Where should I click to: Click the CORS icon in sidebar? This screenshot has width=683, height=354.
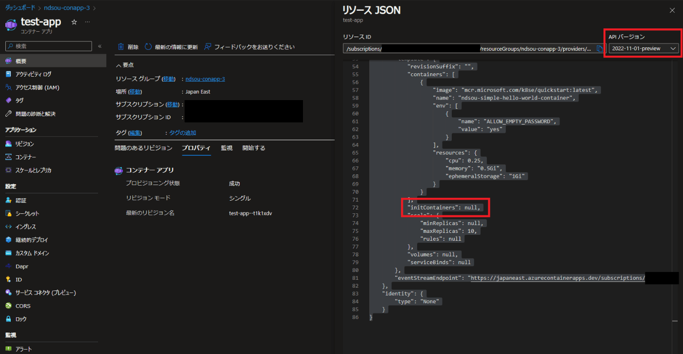(8, 306)
